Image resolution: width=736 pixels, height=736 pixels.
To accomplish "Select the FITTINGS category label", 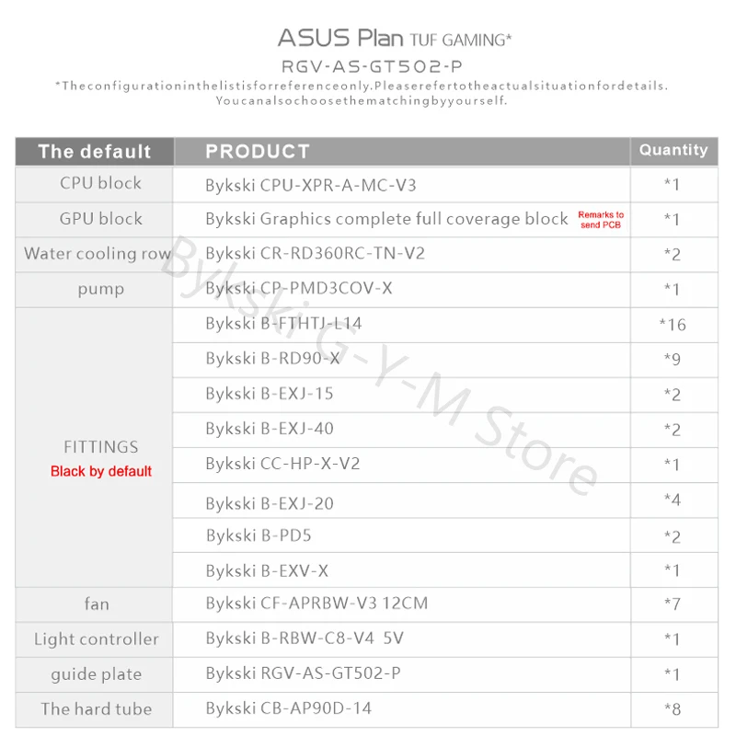I will [101, 447].
